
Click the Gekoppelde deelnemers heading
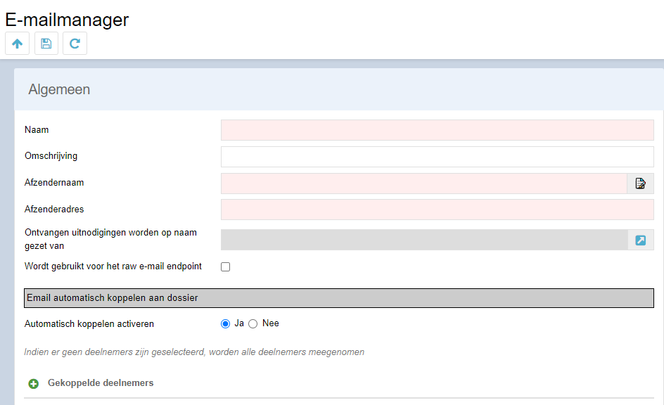click(x=101, y=383)
